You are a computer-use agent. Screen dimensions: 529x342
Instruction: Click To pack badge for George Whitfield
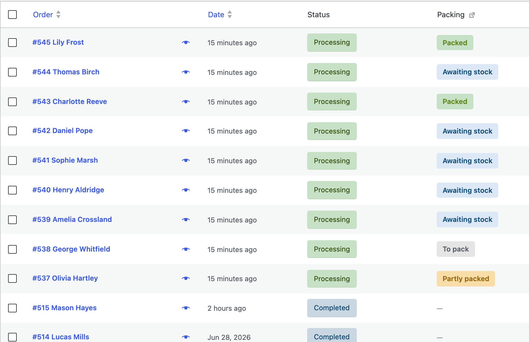pyautogui.click(x=456, y=249)
